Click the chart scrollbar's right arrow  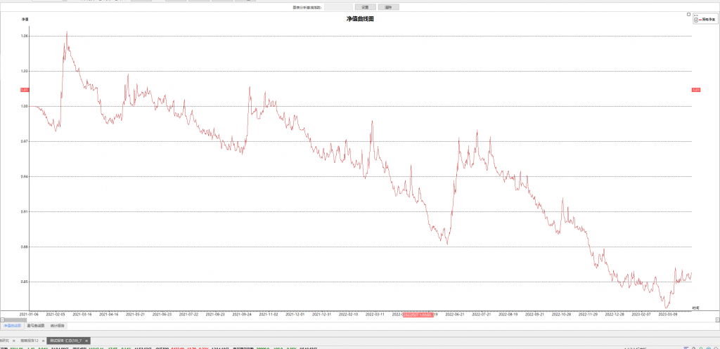click(717, 320)
